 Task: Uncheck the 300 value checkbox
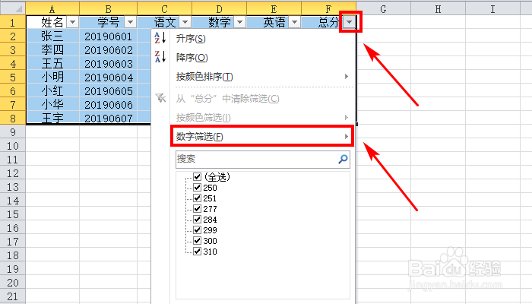197,241
